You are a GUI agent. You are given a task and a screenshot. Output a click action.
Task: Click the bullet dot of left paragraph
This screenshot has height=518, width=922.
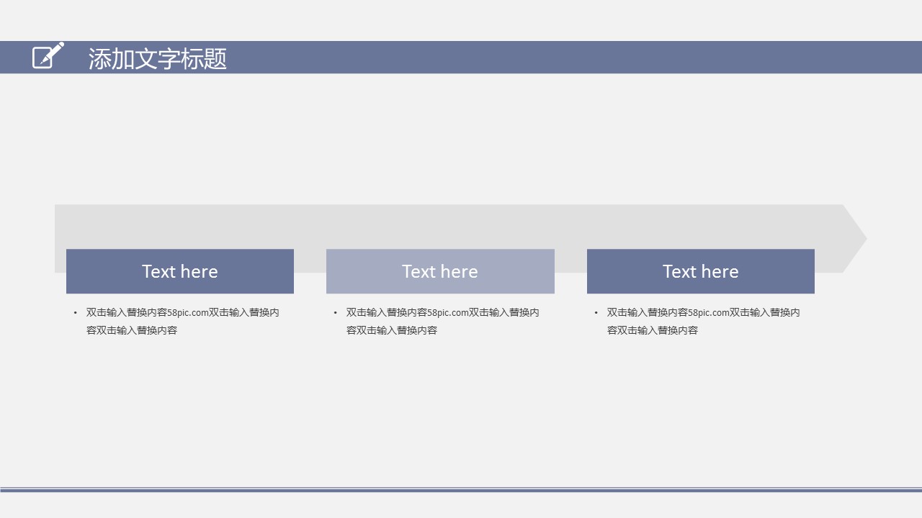point(75,313)
